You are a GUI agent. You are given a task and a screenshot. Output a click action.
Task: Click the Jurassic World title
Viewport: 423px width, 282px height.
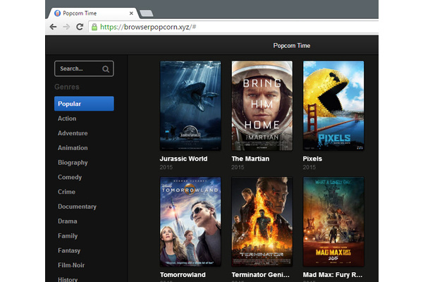(x=183, y=159)
